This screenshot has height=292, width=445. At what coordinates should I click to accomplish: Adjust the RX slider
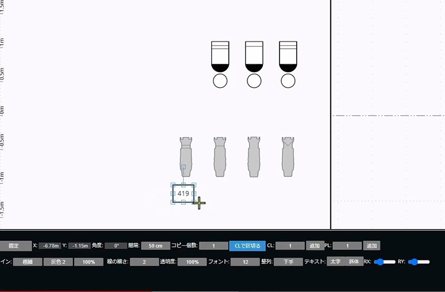[386, 262]
